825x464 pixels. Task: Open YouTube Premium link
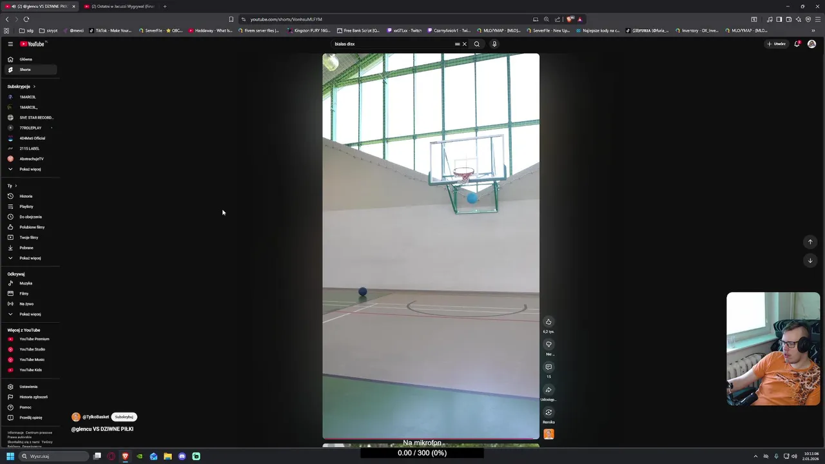(x=30, y=339)
